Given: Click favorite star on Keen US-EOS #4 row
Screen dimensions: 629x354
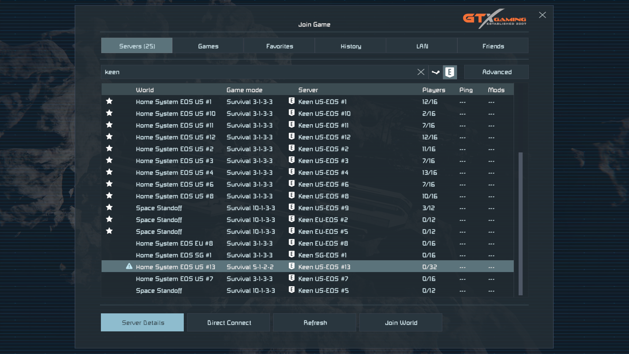Looking at the screenshot, I should click(x=109, y=172).
